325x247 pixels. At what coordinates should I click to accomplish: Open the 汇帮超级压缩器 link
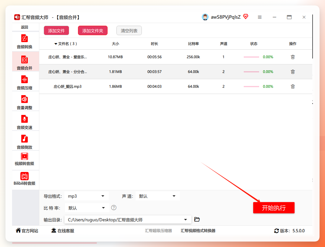[x=158, y=231]
